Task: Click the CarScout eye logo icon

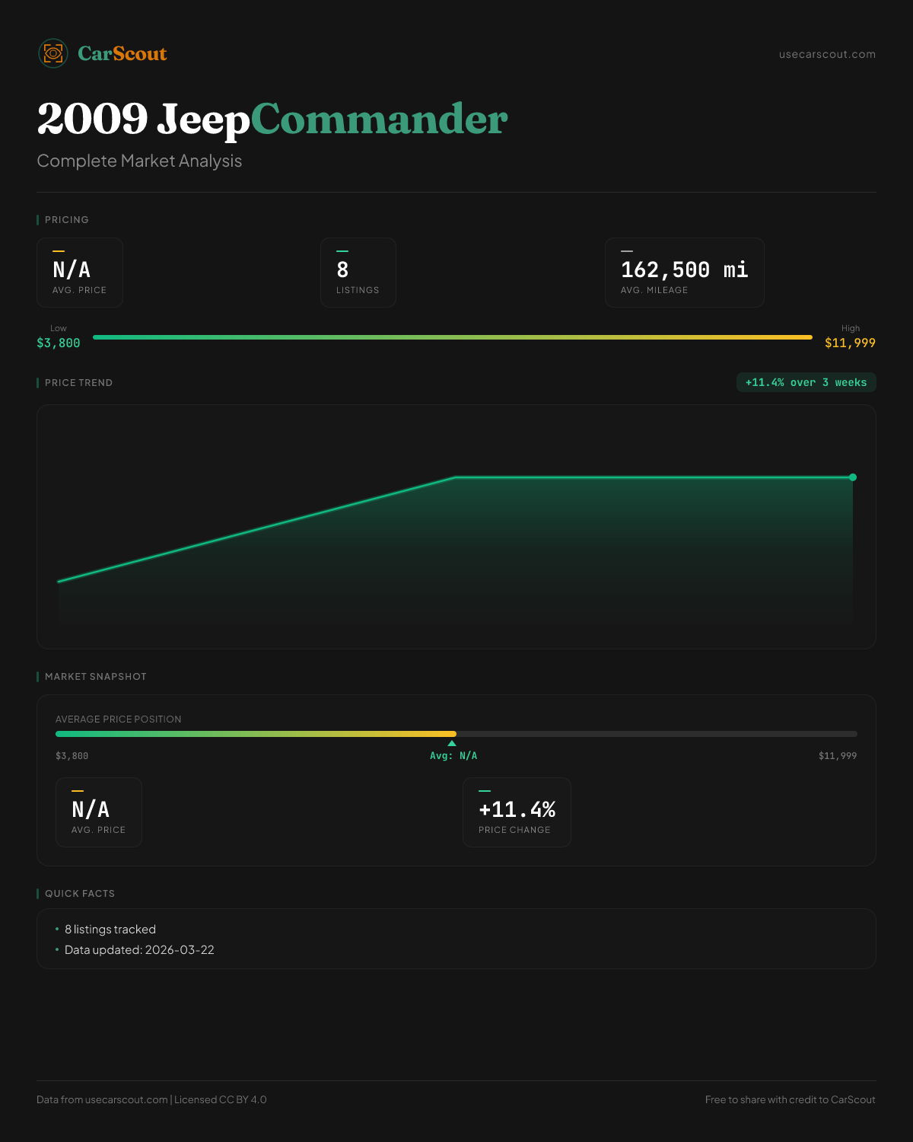Action: point(53,53)
